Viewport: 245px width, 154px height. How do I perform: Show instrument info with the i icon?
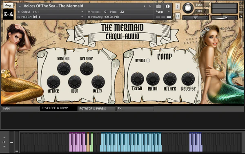point(168,6)
